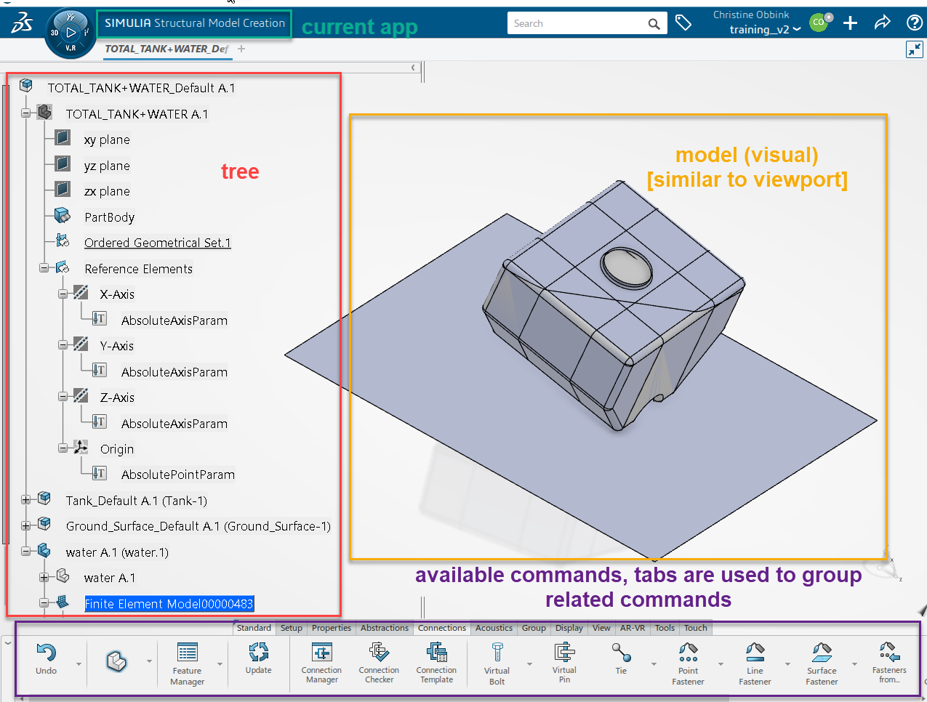Switch to the Display tab
The width and height of the screenshot is (927, 702).
click(569, 628)
